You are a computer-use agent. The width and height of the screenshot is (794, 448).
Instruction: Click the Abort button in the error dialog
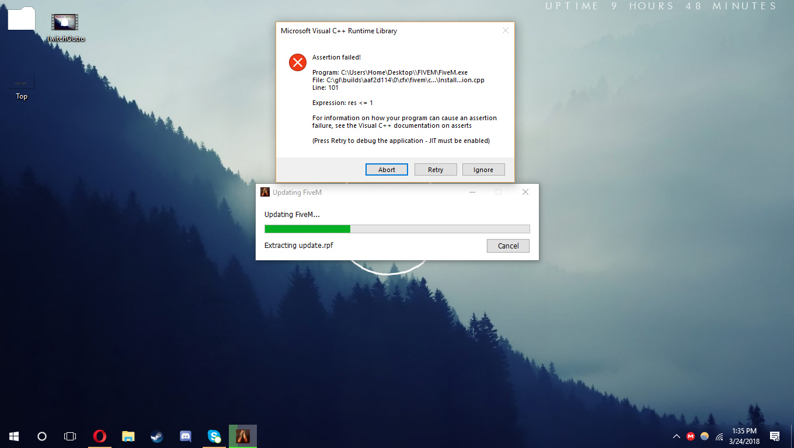[386, 170]
